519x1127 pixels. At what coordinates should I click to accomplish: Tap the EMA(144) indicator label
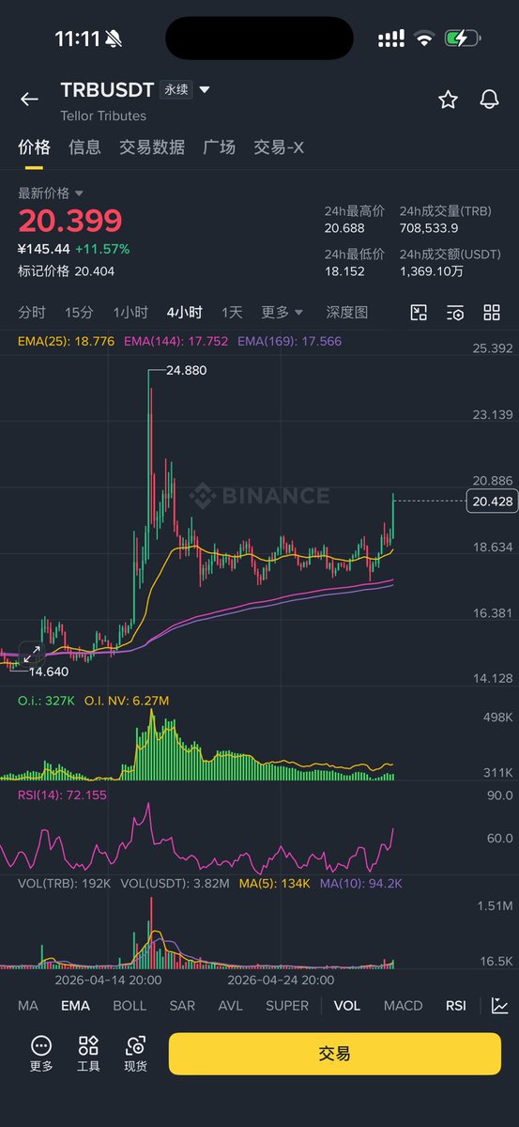point(176,342)
